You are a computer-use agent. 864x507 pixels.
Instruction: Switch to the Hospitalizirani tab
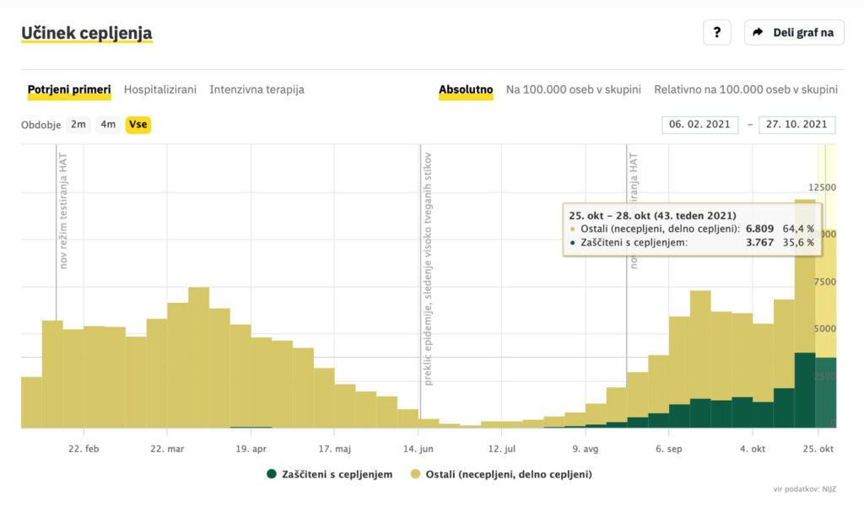[x=160, y=89]
